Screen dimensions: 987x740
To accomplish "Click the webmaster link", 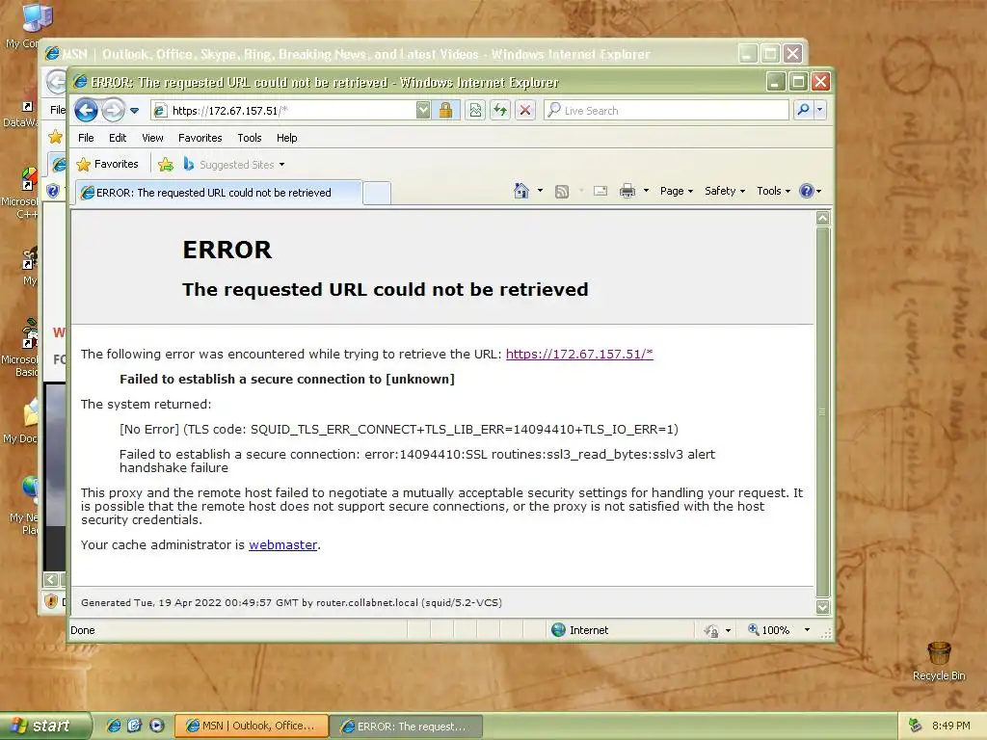I will coord(282,545).
